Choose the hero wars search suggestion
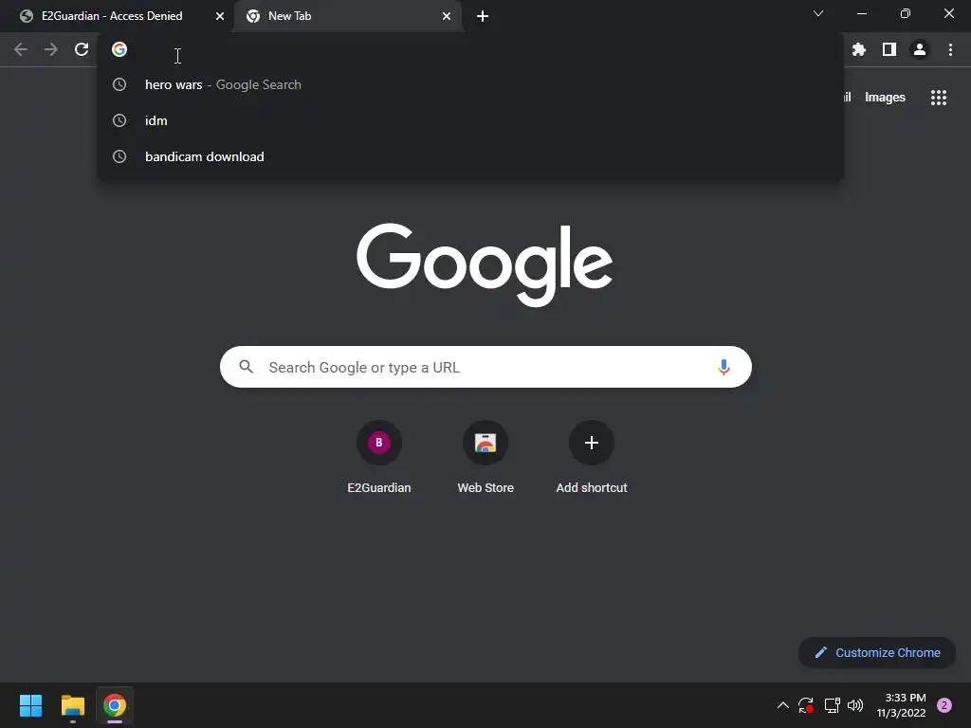Viewport: 971px width, 728px height. [470, 84]
